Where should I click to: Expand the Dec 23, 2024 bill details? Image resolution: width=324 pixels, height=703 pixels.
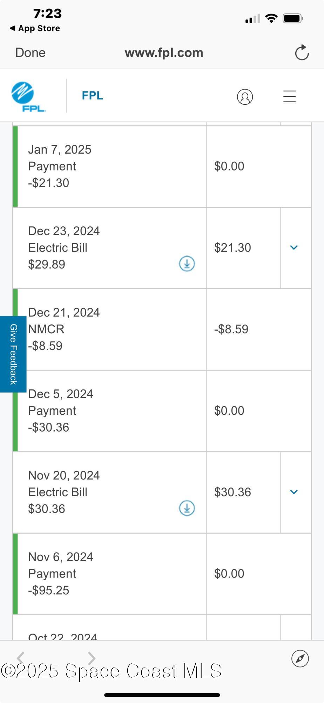294,247
